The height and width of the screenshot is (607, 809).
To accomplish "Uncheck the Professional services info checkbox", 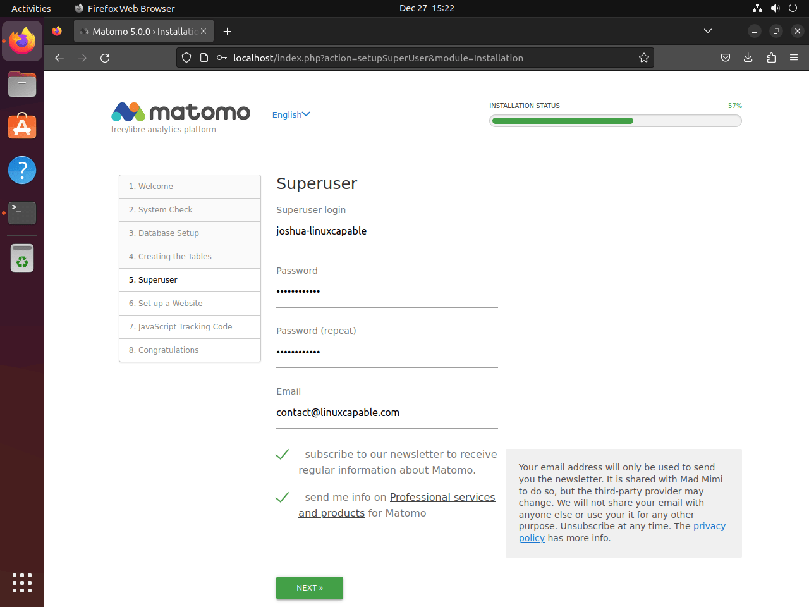I will pos(283,497).
